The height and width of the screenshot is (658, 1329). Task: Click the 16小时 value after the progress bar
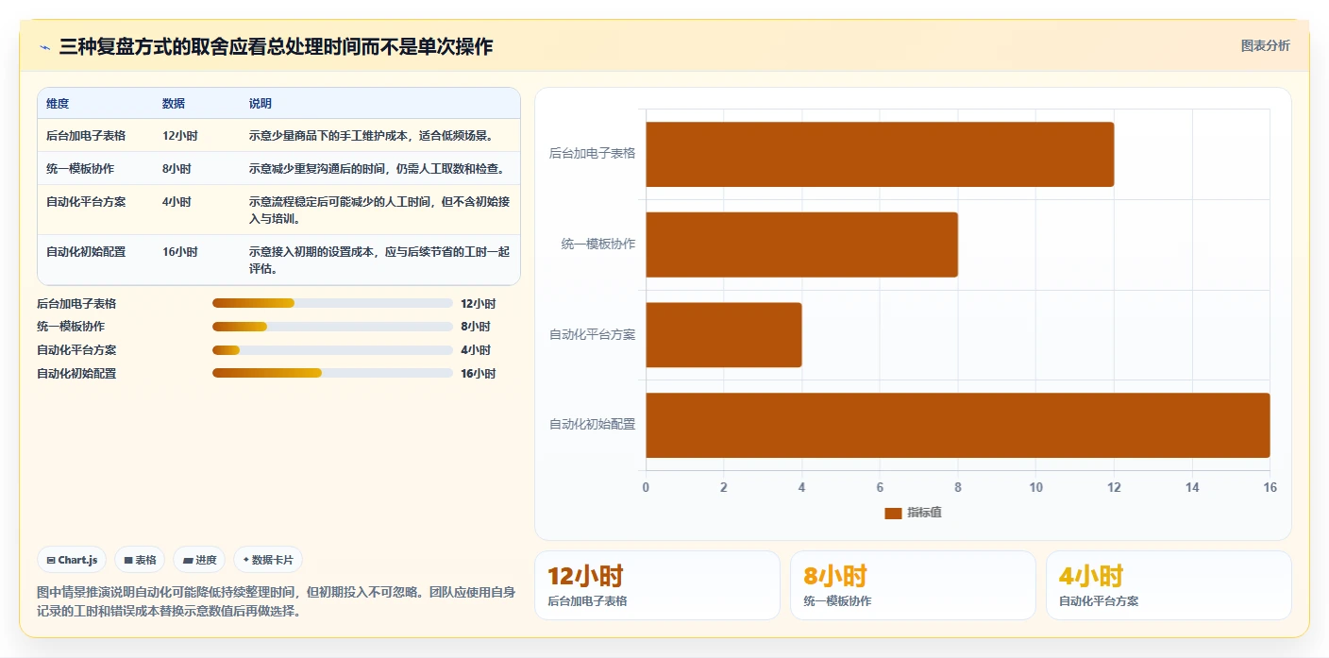click(x=478, y=374)
